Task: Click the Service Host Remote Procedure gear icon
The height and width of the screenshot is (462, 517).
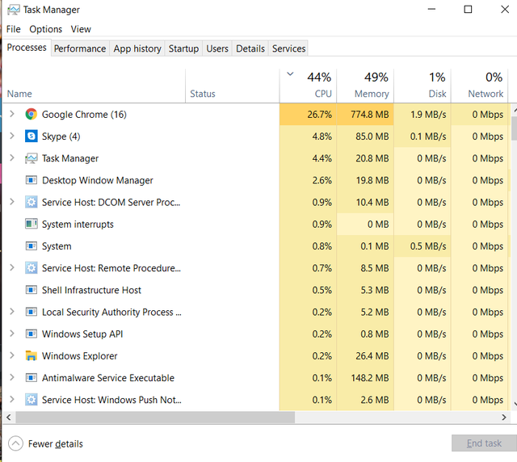Action: (x=31, y=268)
